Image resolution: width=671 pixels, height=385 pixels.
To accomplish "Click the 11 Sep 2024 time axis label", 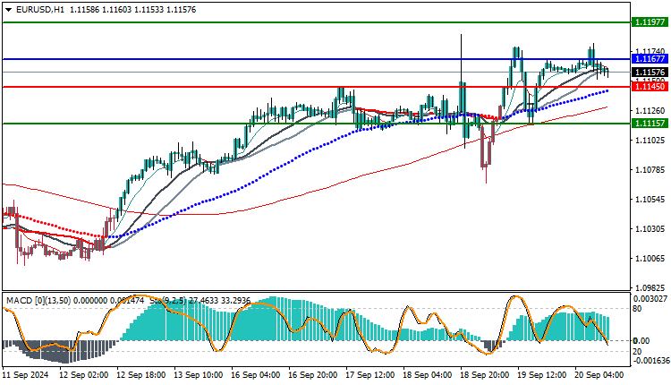I will point(26,375).
